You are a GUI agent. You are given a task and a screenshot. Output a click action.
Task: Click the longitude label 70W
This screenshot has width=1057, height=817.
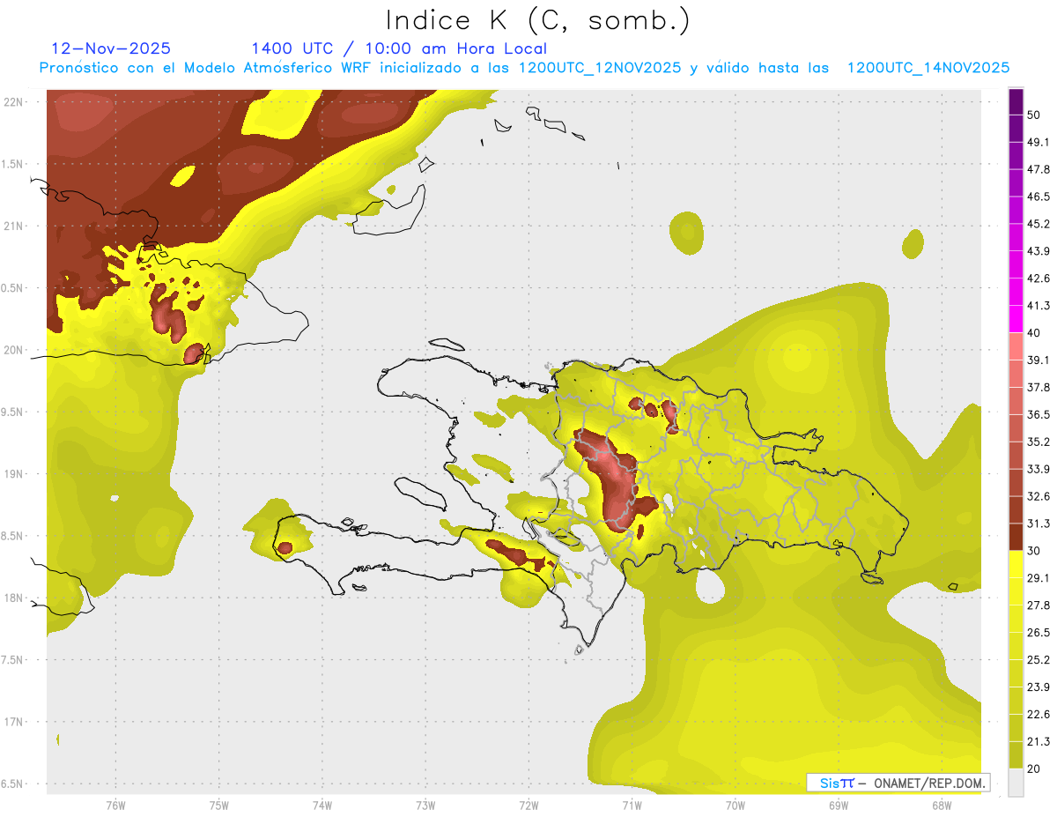pos(735,805)
